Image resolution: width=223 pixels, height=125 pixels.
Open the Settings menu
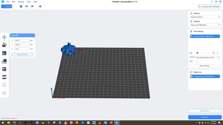tap(21, 2)
